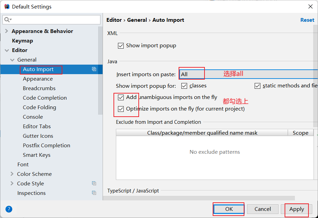The width and height of the screenshot is (318, 218).
Task: Click the IntelliJ logo in title bar
Action: point(7,6)
